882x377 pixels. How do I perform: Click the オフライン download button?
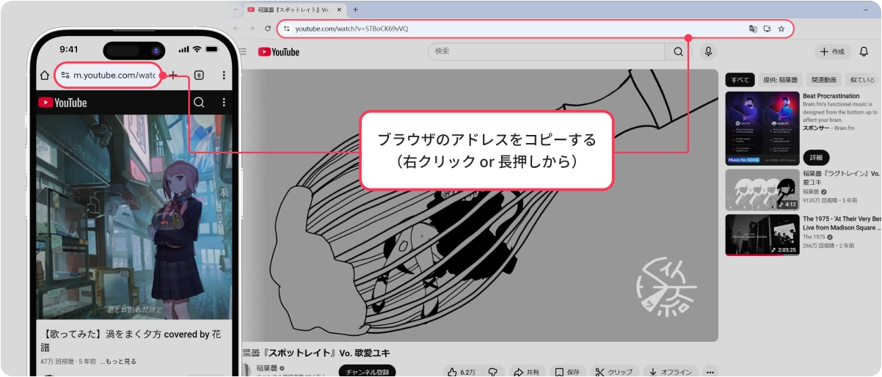(671, 372)
